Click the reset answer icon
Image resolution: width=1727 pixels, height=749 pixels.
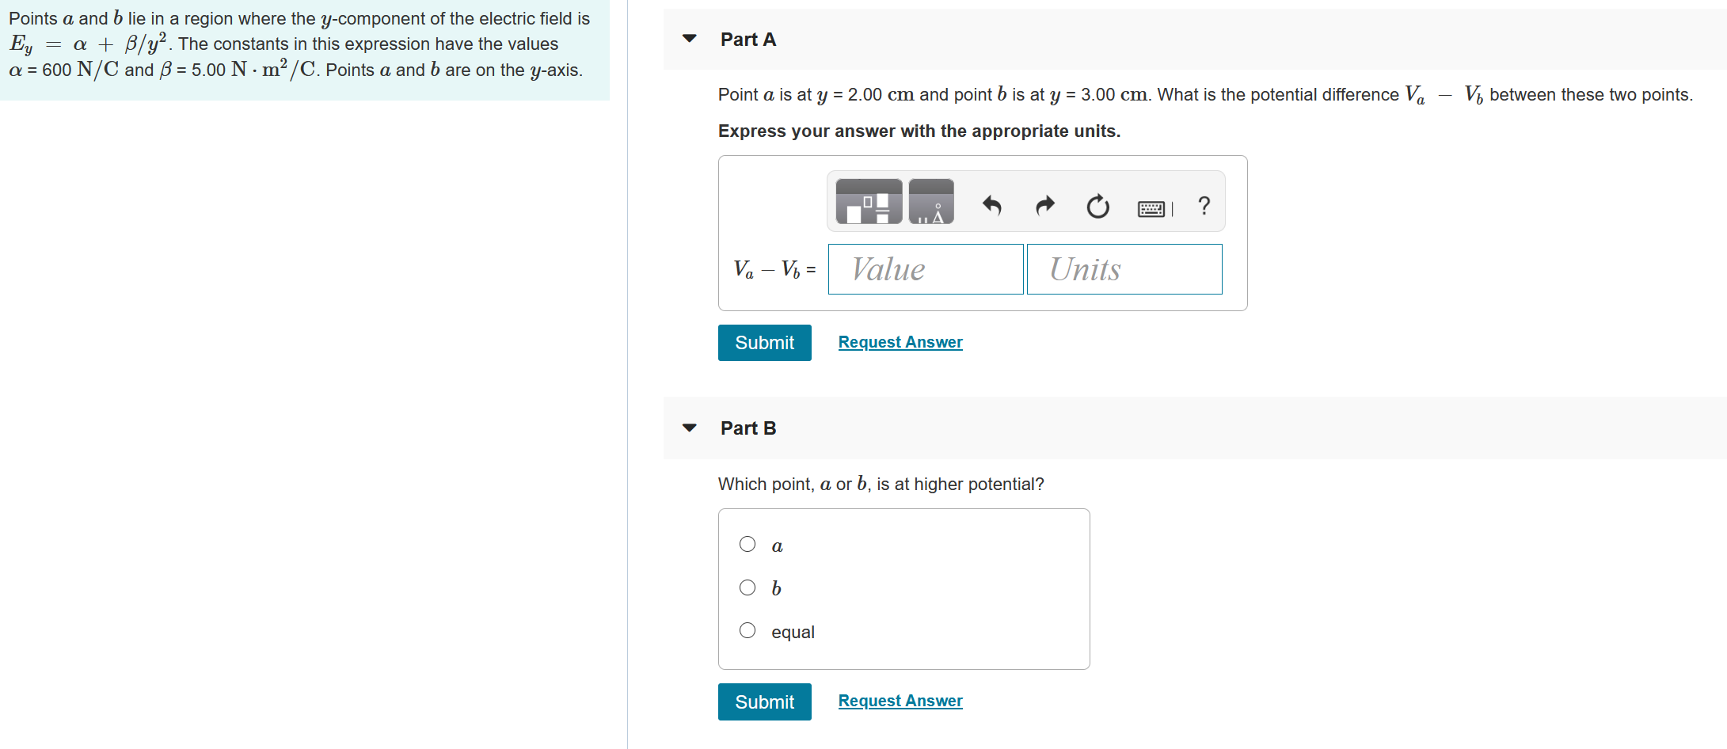pos(1097,207)
